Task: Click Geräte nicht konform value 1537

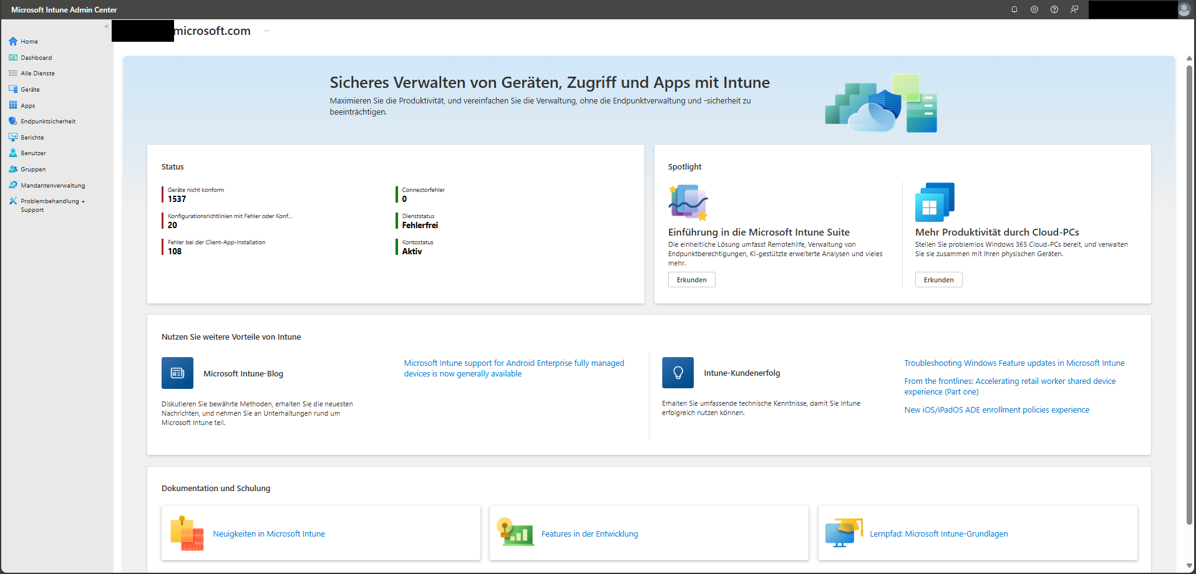Action: [177, 199]
